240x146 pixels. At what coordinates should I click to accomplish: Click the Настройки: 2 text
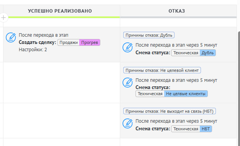[33, 50]
